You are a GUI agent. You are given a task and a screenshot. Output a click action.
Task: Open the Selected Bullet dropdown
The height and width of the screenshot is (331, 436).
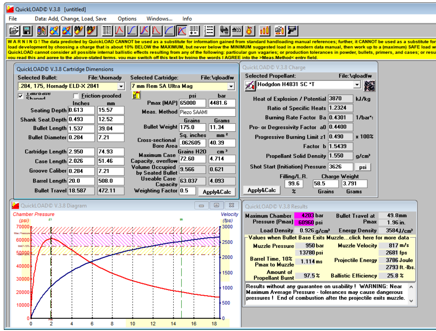point(121,86)
